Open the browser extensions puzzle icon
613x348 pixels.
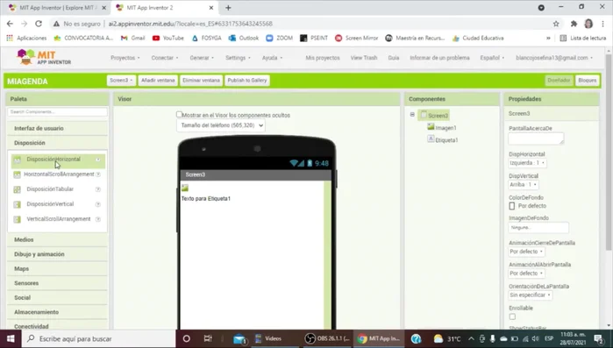(574, 24)
